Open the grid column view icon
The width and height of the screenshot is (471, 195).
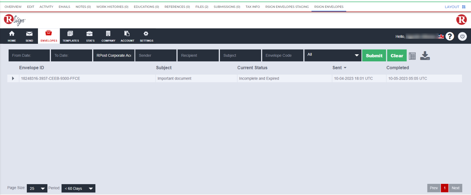(412, 56)
